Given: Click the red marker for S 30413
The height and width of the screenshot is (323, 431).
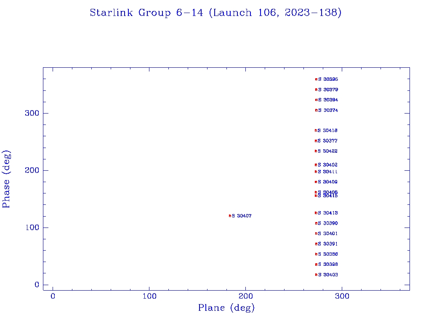Looking at the screenshot, I should click(x=316, y=213).
